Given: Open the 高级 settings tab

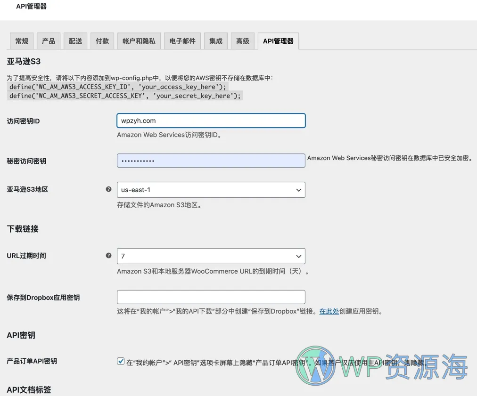Looking at the screenshot, I should click(242, 41).
